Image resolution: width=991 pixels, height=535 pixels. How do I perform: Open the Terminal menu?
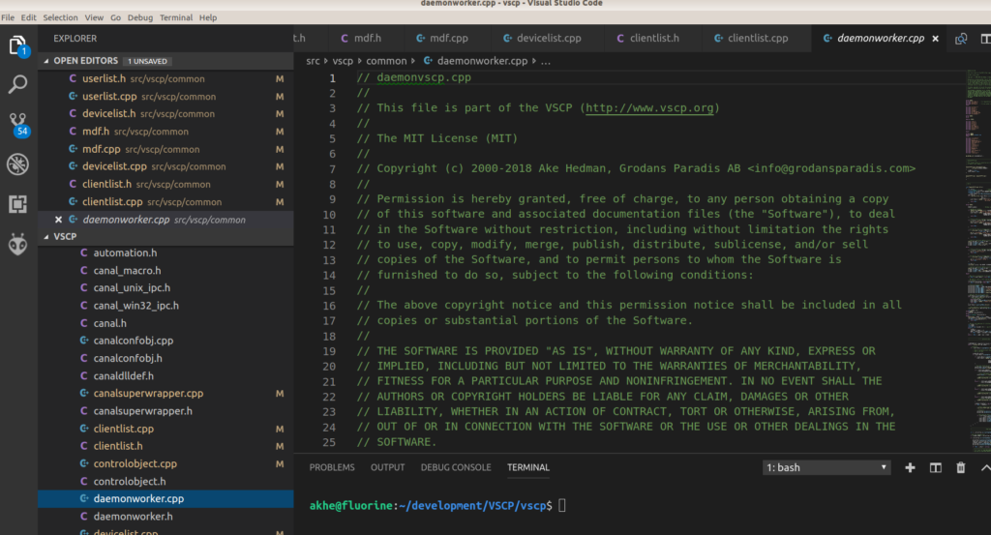[176, 17]
